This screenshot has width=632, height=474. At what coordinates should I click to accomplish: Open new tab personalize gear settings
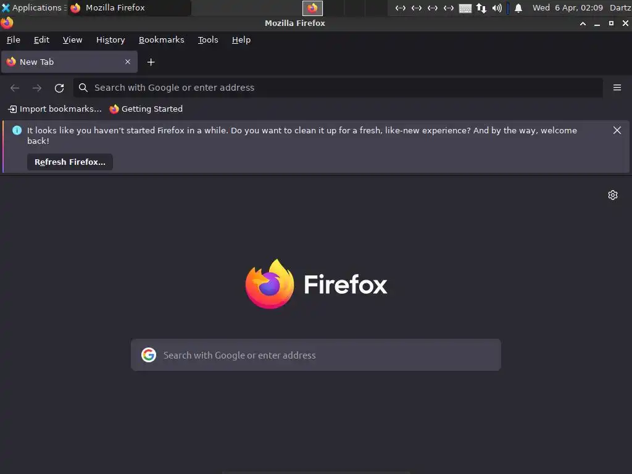tap(613, 195)
